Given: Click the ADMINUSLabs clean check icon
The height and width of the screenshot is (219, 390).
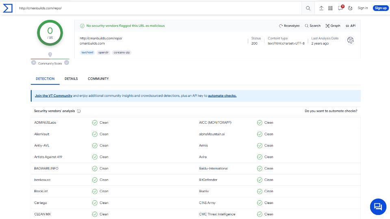Looking at the screenshot, I should click(x=95, y=122).
